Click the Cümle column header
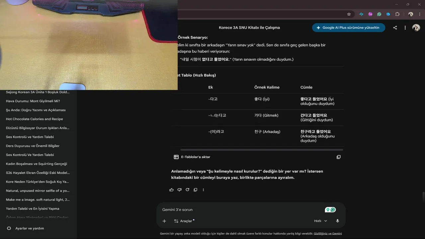This screenshot has width=425, height=239. click(x=306, y=87)
